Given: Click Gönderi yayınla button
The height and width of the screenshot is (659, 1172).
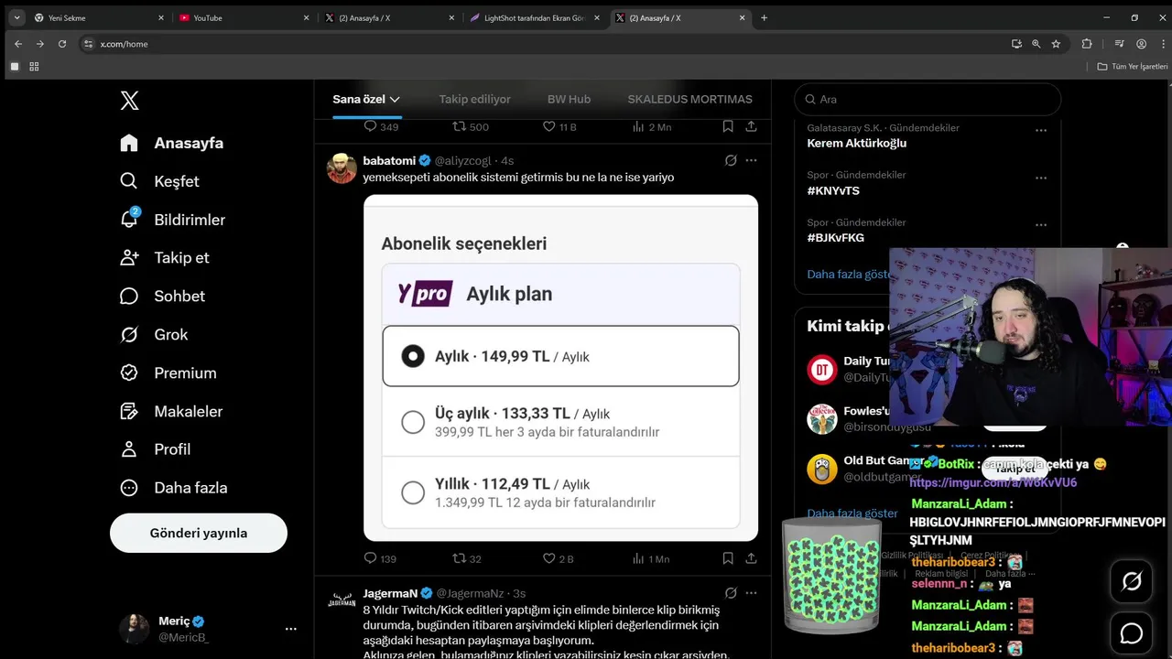Looking at the screenshot, I should [199, 533].
